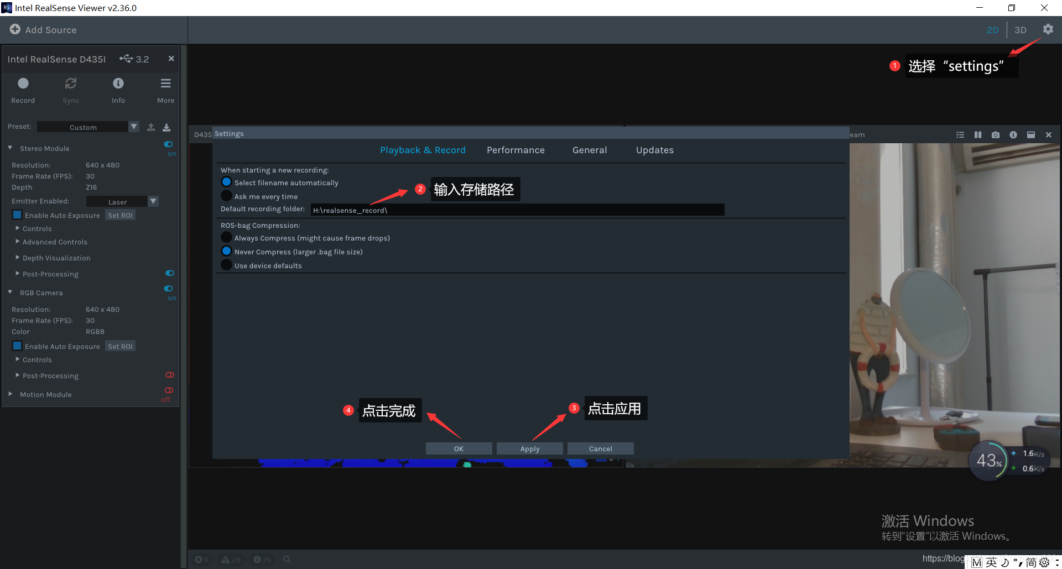This screenshot has width=1062, height=569.
Task: Pause the RGB stream
Action: [978, 135]
